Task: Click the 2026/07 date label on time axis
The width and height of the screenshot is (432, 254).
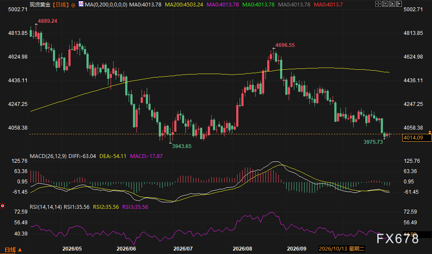Action: pos(183,249)
